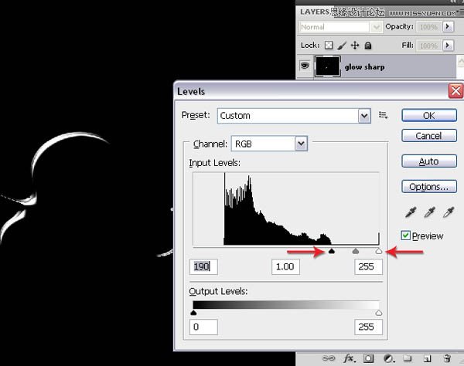Toggle lock transparent pixels
Viewport: 464px width, 366px height.
329,46
